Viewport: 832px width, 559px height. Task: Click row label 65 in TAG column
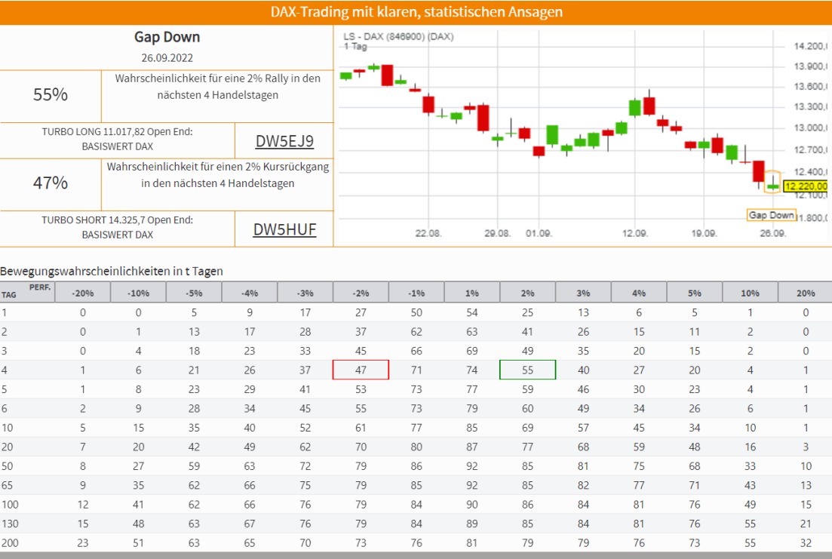coord(8,485)
